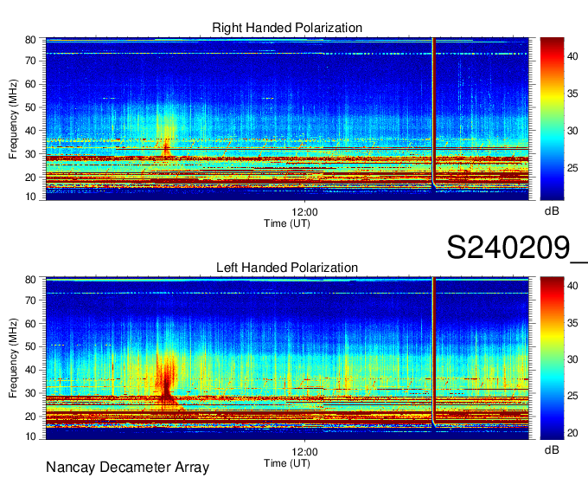
Task: Click the 20 dB tick on Left Handed colorbar
Action: tap(572, 433)
